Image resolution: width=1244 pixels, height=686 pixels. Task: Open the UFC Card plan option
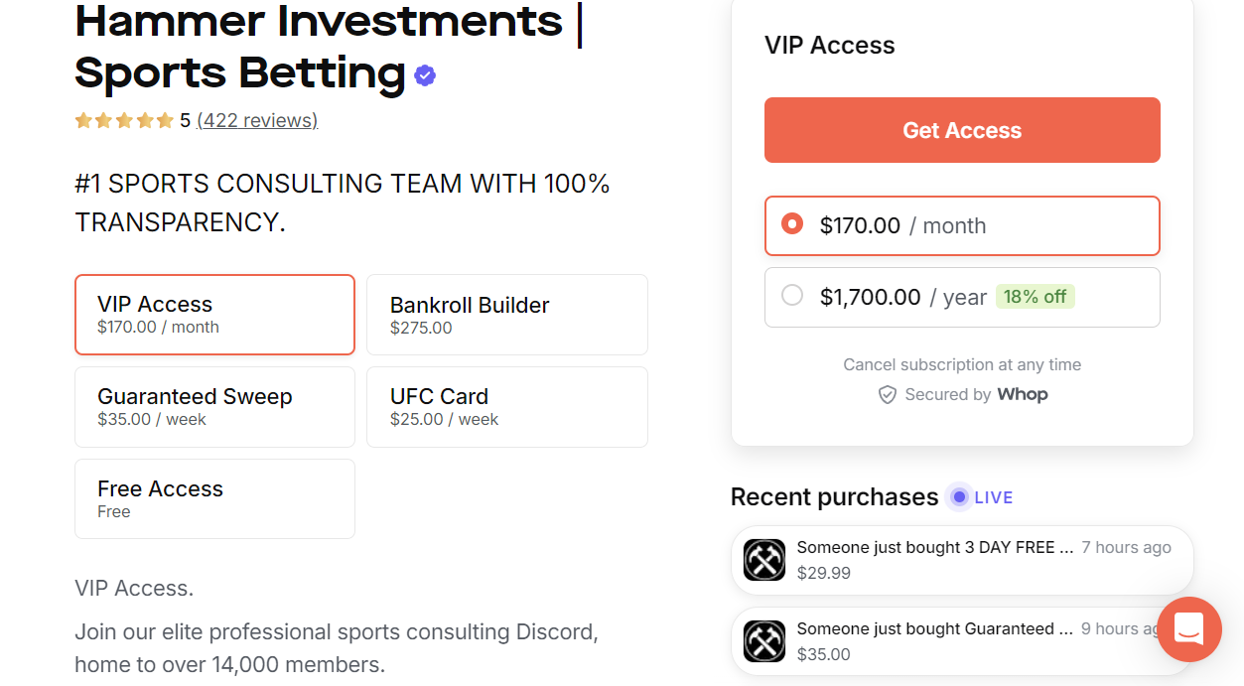pyautogui.click(x=507, y=406)
